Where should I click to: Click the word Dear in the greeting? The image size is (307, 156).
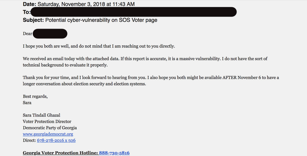pyautogui.click(x=27, y=33)
